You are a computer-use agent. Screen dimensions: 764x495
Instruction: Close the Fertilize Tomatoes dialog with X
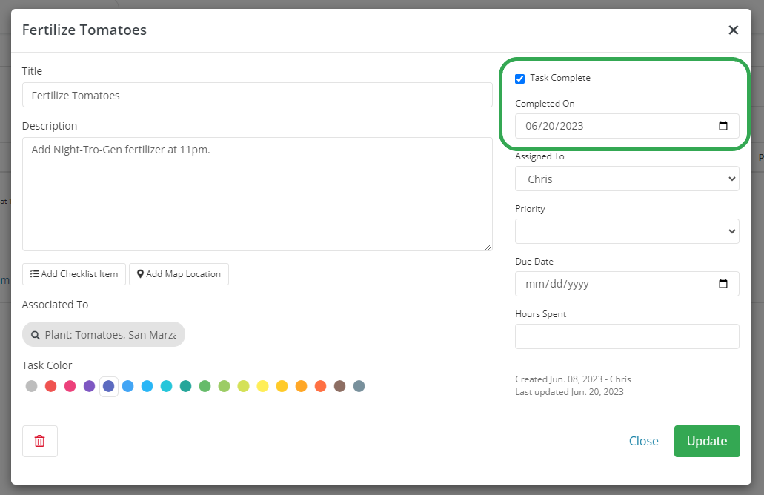pos(733,30)
